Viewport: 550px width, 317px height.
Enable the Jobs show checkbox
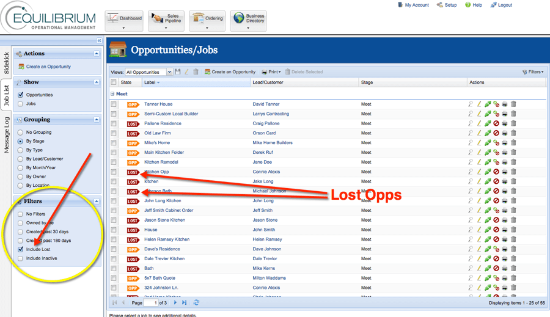[x=20, y=104]
